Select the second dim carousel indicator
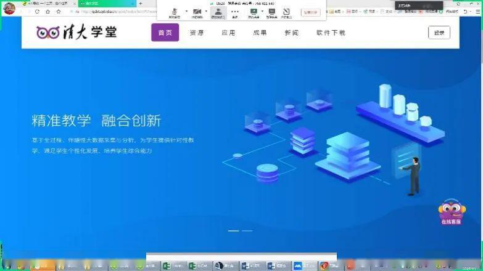This screenshot has height=271, width=483. click(247, 230)
